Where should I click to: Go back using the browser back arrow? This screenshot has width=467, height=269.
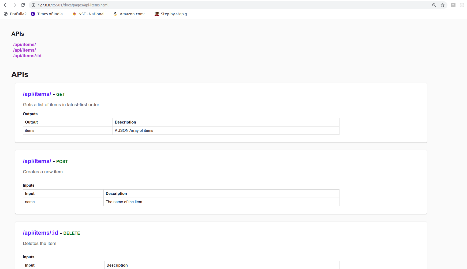click(6, 5)
